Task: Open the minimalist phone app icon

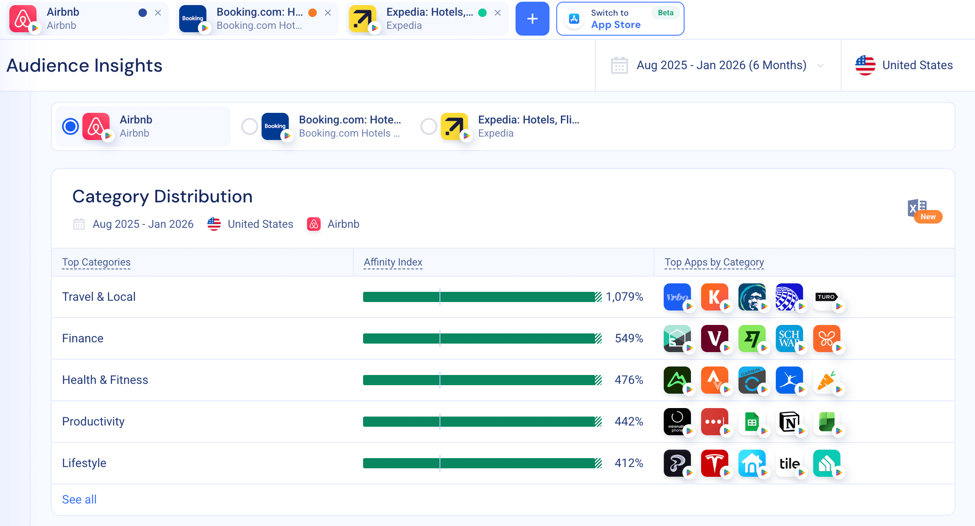Action: click(677, 422)
